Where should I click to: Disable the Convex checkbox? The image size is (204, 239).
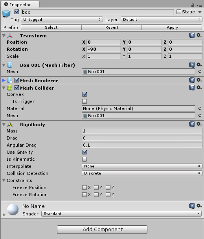click(85, 94)
